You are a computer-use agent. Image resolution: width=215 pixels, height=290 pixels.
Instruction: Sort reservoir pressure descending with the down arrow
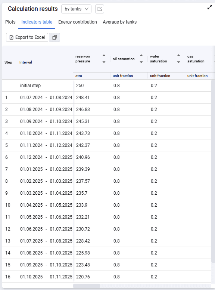point(104,62)
